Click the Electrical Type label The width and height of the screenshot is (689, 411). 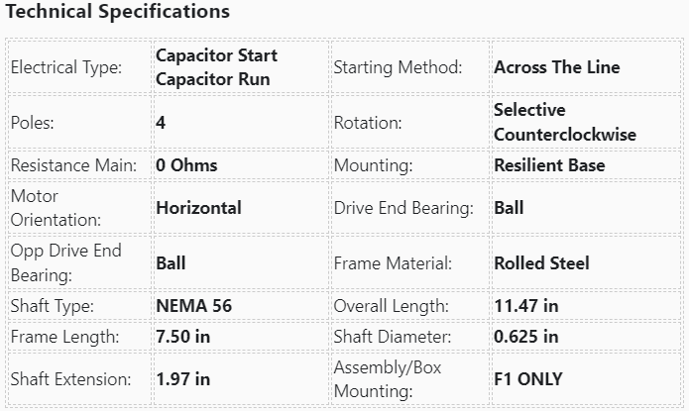point(66,67)
